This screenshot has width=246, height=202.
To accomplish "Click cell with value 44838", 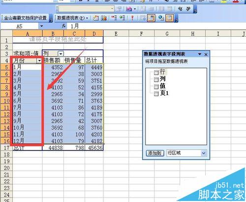I will 53,148.
